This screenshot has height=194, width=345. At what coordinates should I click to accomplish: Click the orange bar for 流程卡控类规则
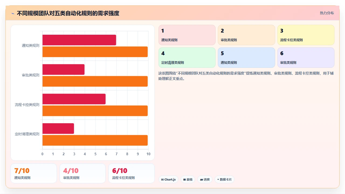coord(95,111)
